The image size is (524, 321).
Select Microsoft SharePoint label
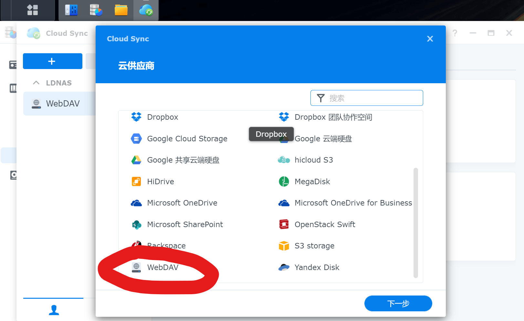[185, 225]
